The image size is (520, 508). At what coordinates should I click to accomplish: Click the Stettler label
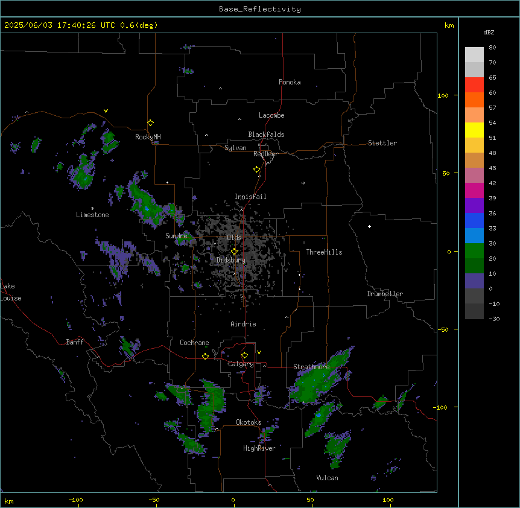(382, 143)
